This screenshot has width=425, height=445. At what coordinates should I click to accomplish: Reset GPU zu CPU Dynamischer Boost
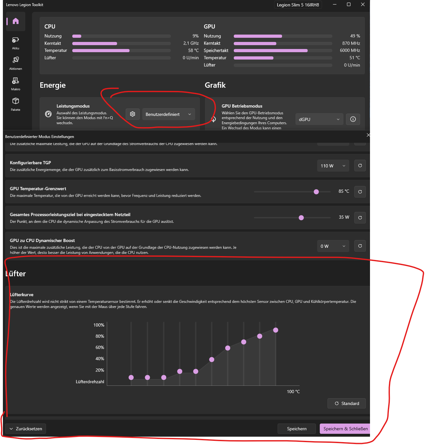(x=360, y=246)
